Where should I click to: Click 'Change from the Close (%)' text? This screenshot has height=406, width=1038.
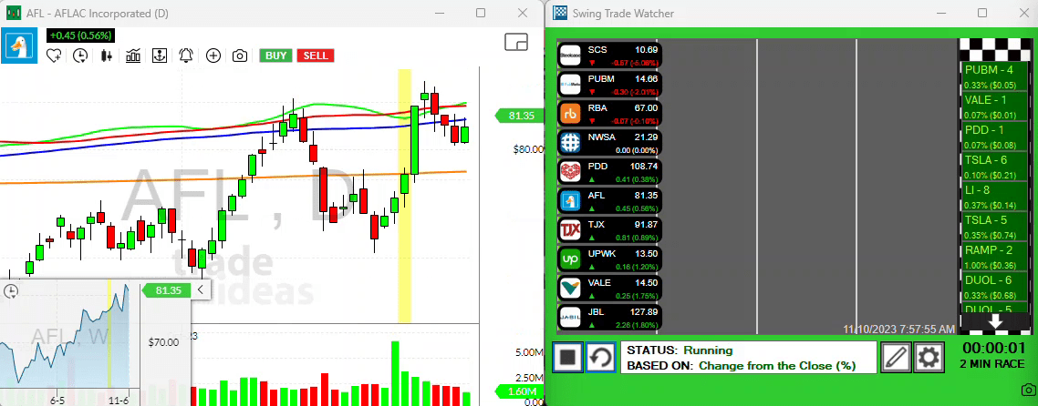(x=777, y=365)
